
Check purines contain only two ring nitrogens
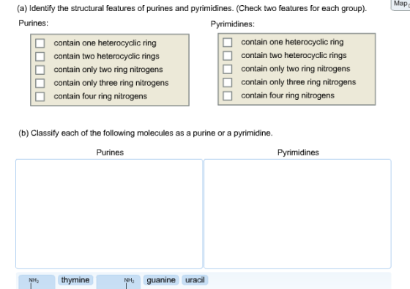pyautogui.click(x=40, y=70)
